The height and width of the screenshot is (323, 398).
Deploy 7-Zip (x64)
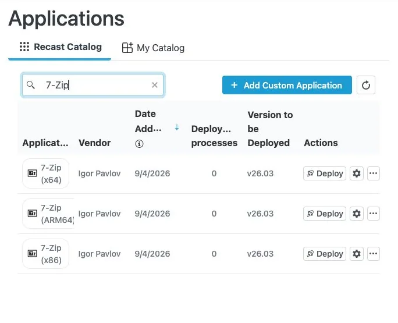click(324, 173)
